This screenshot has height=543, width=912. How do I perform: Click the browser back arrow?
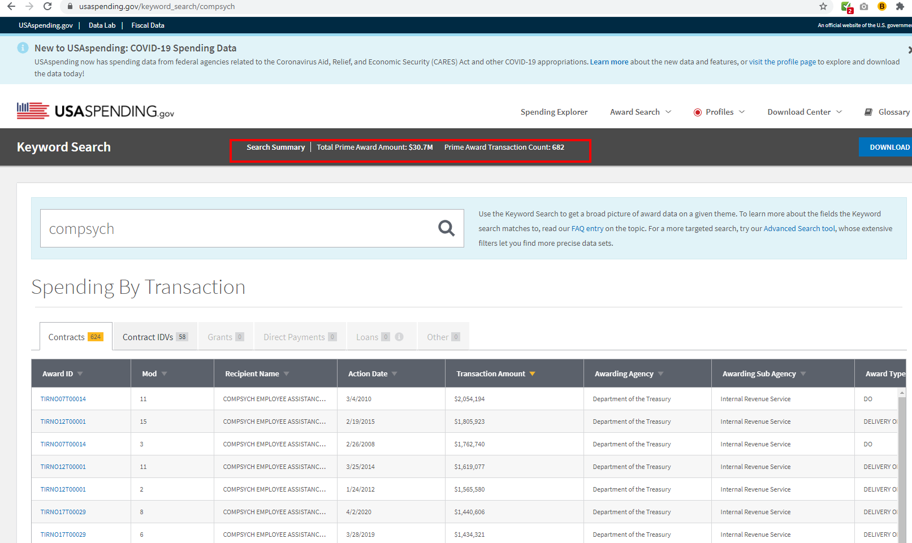[x=11, y=7]
